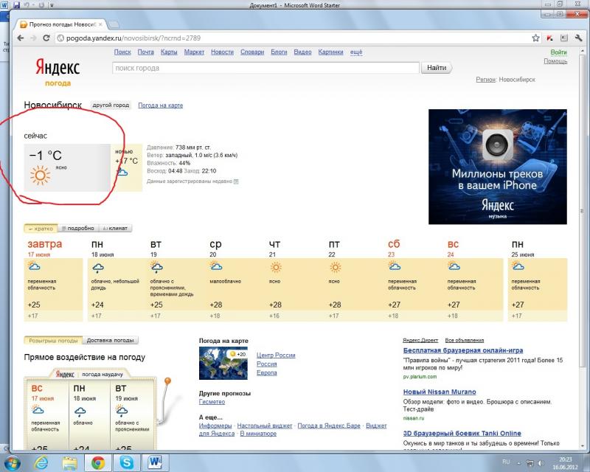This screenshot has height=472, width=590.
Task: Open Погода в Яндекс.Баре link
Action: [329, 426]
